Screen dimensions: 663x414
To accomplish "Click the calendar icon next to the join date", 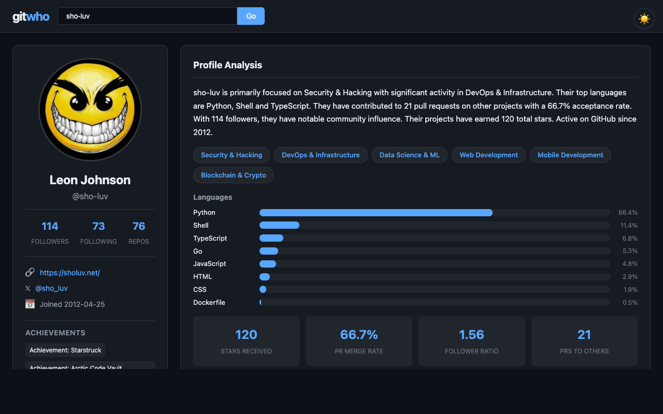I will (30, 304).
